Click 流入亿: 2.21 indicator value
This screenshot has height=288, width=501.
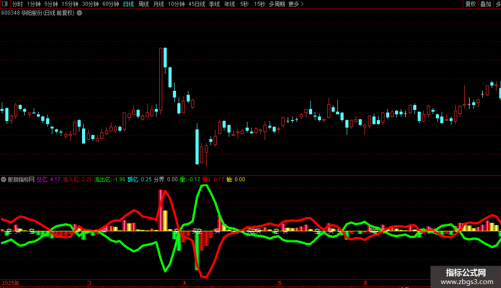(x=77, y=179)
